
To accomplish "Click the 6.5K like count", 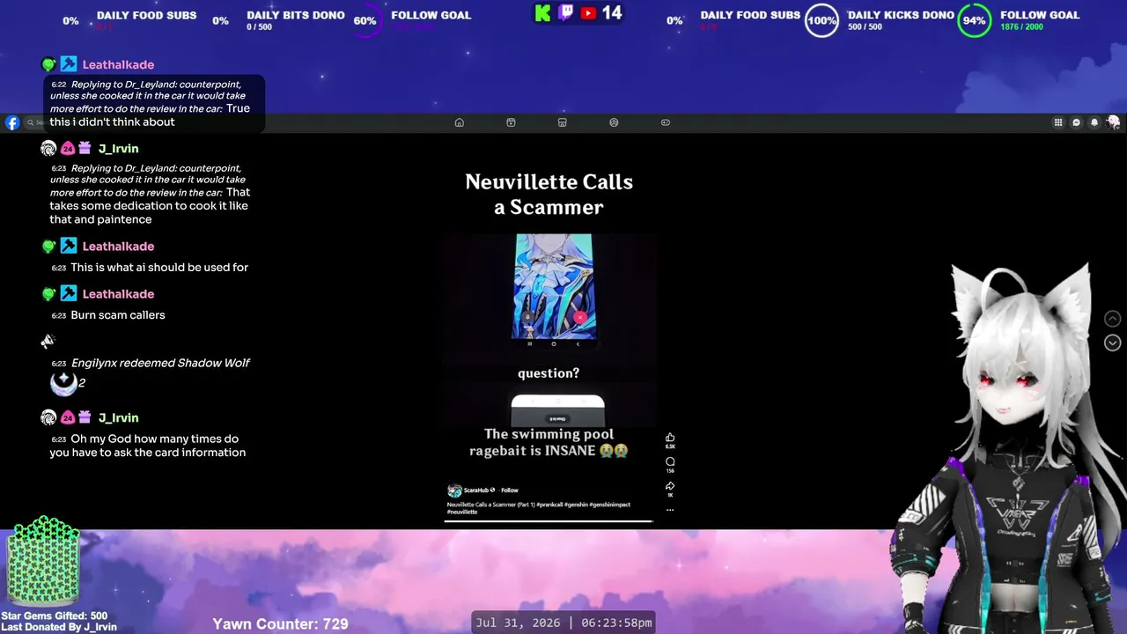I will [x=670, y=447].
